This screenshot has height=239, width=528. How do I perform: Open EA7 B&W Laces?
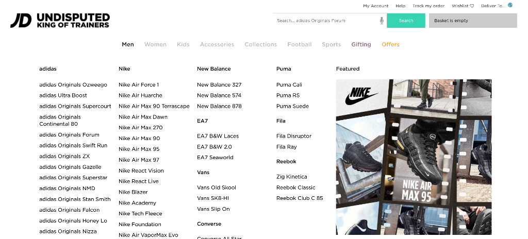pyautogui.click(x=218, y=136)
